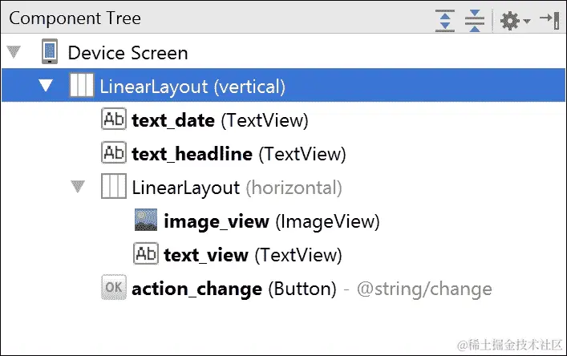Image resolution: width=567 pixels, height=356 pixels.
Task: Select text_headline TextView in tree
Action: click(x=192, y=154)
